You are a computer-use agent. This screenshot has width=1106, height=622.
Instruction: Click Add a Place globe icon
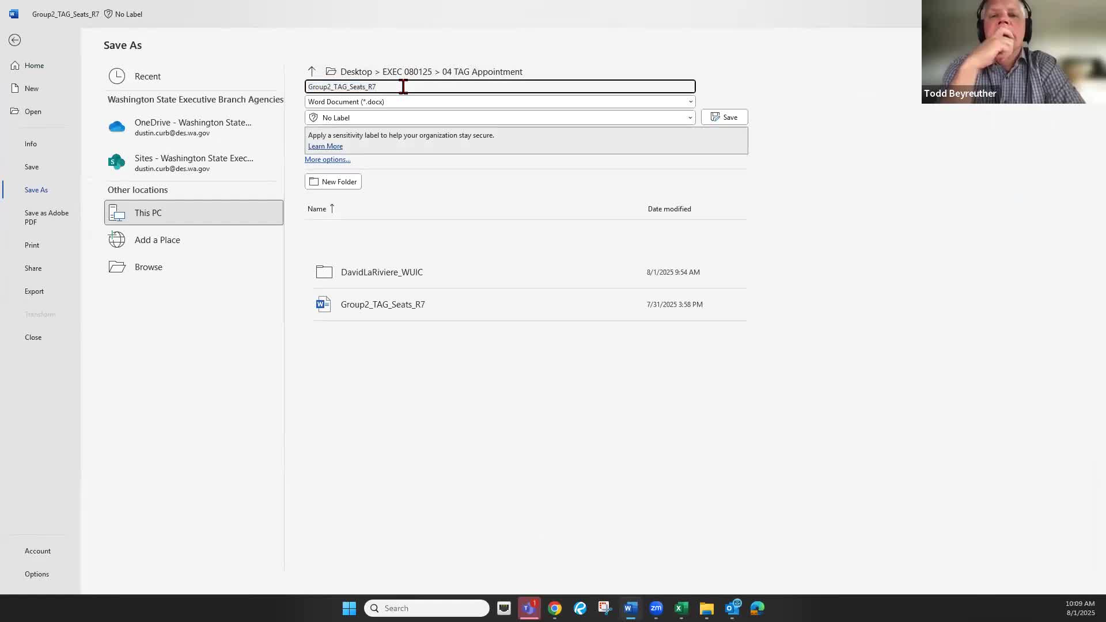click(x=117, y=240)
